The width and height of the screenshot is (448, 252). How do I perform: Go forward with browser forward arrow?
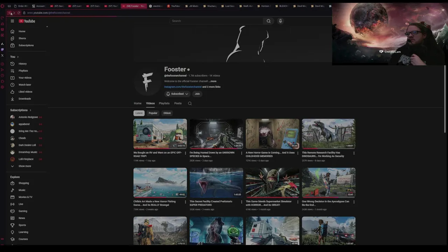(14, 13)
